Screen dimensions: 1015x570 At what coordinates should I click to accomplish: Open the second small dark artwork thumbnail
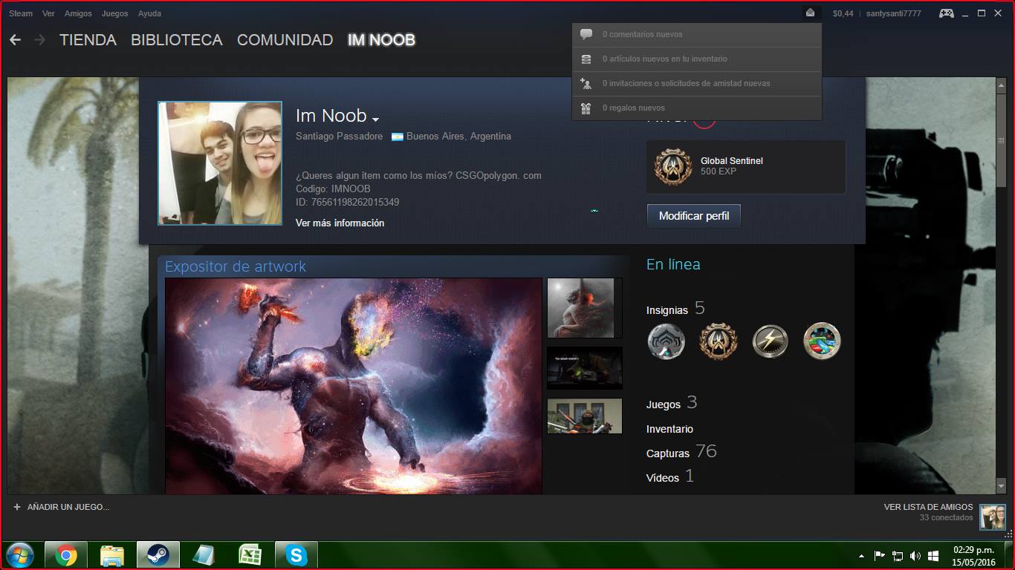tap(585, 368)
